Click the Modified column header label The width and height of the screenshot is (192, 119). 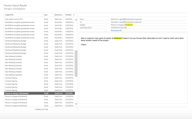pos(68,15)
